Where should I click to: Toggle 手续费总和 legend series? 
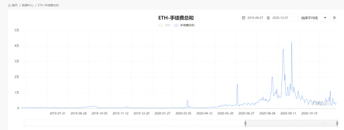[x=184, y=25]
